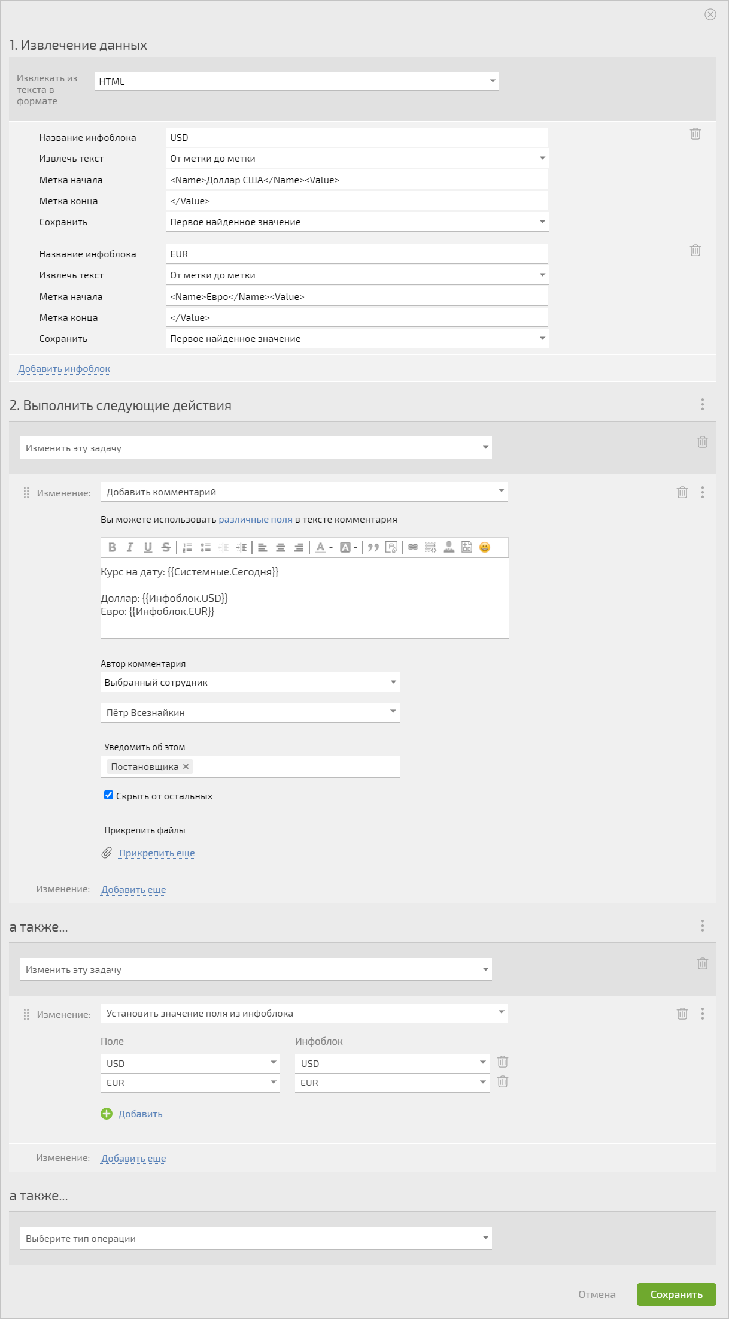
Task: Insert hyperlink via the chain icon
Action: click(x=413, y=547)
